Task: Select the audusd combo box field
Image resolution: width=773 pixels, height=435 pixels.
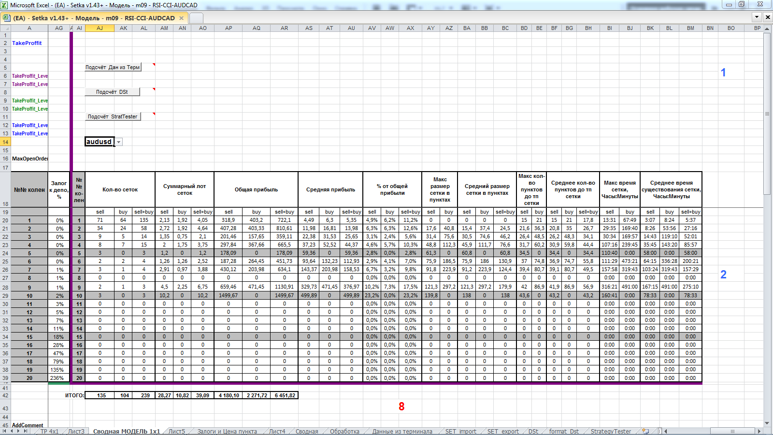Action: (100, 142)
